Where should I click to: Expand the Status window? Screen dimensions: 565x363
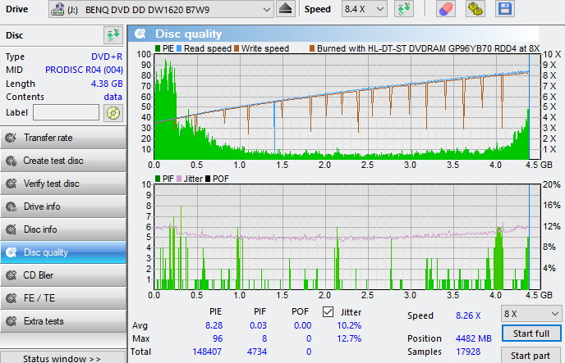click(62, 358)
